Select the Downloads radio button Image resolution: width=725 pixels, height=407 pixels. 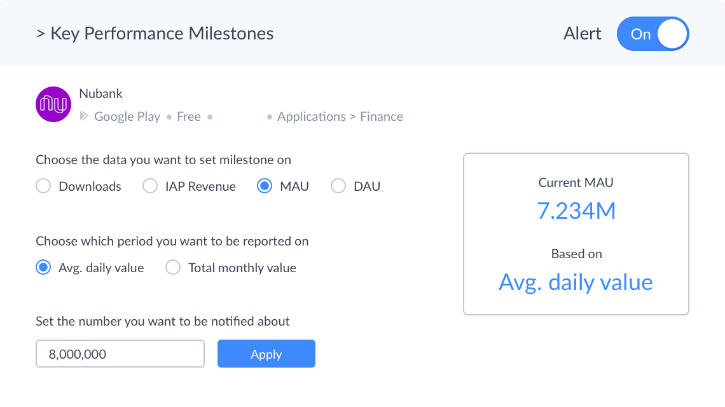click(43, 186)
